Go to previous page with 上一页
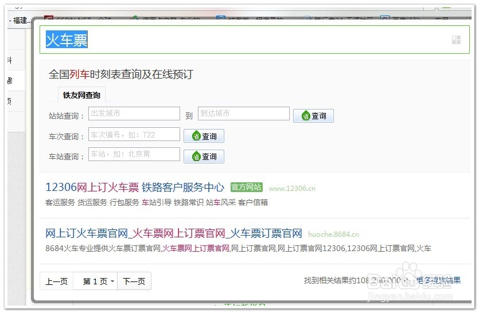Viewport: 479px width, 313px height. coord(57,281)
